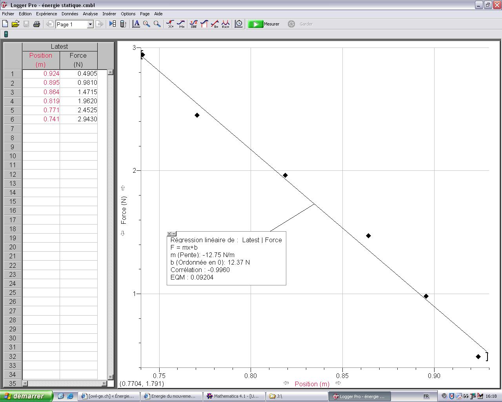Apply the Linear Fit (R=) tool
The width and height of the screenshot is (502, 402).
215,24
